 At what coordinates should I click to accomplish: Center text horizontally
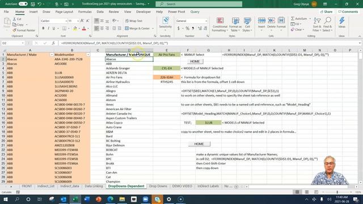(102, 28)
